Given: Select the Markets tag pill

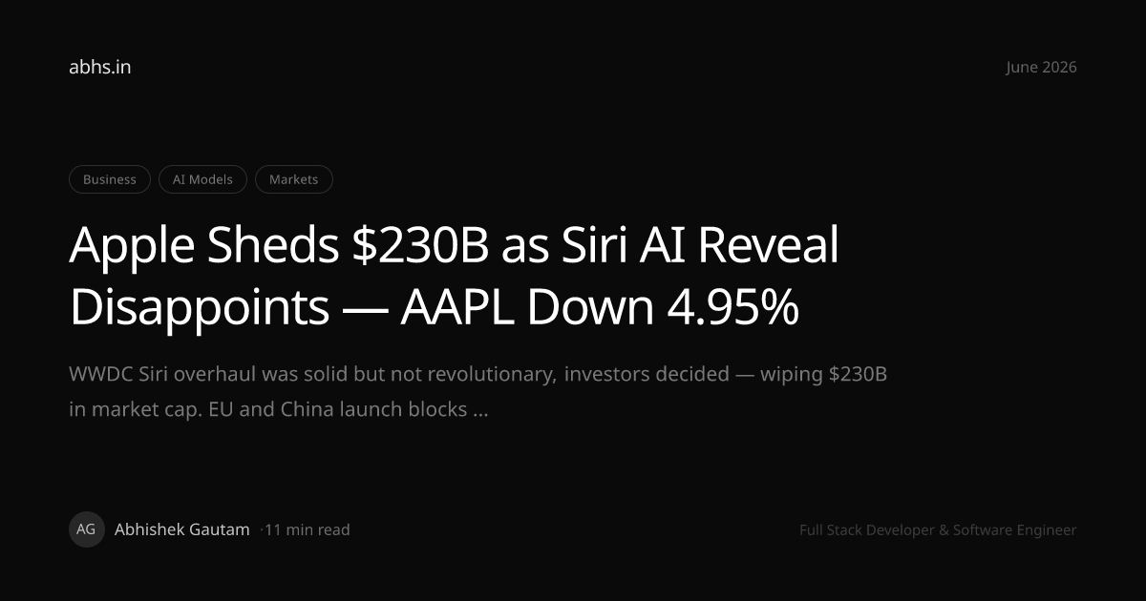Looking at the screenshot, I should (294, 179).
